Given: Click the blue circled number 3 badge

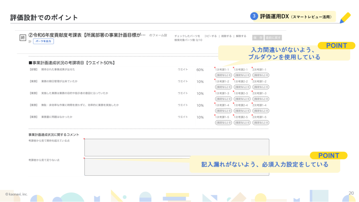Looking at the screenshot, I should tap(254, 16).
